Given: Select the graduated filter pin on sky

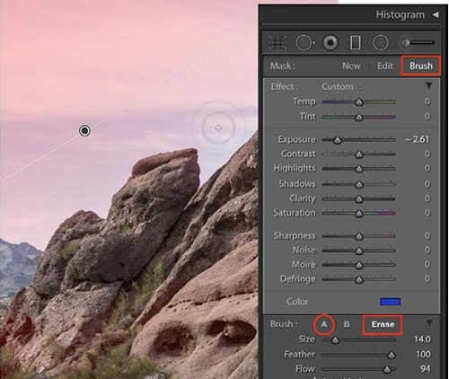Looking at the screenshot, I should (85, 130).
